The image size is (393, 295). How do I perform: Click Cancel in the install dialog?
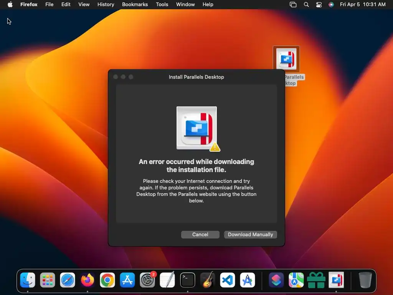pyautogui.click(x=200, y=235)
